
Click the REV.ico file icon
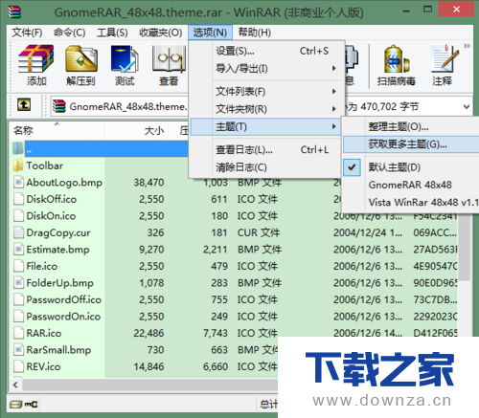coord(18,366)
